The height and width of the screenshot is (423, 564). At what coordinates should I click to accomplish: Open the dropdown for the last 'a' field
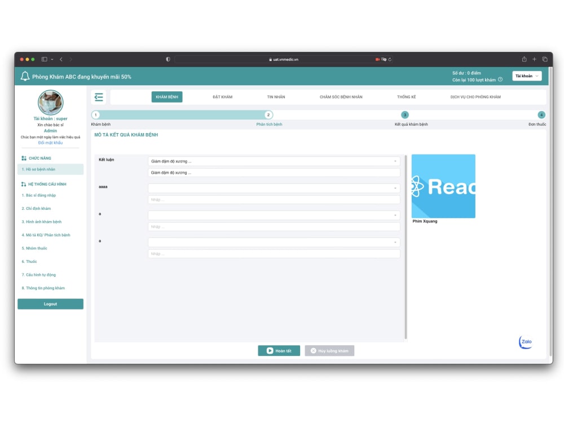[x=274, y=242]
